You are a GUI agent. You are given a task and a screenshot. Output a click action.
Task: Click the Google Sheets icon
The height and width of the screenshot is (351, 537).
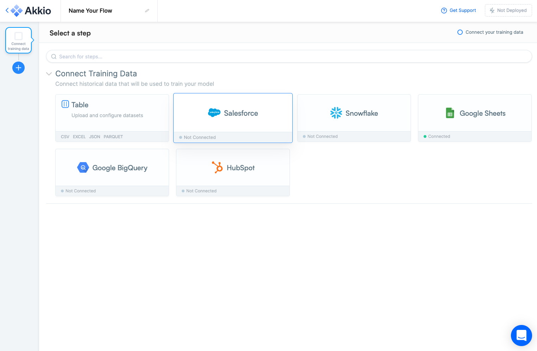pyautogui.click(x=450, y=113)
